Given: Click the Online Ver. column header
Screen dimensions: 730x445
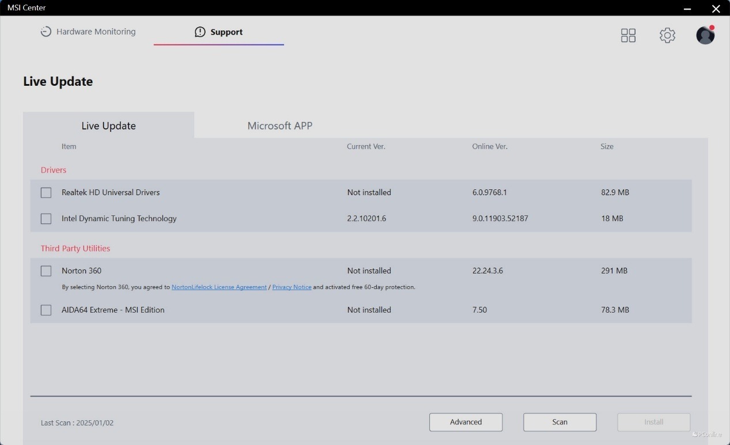Looking at the screenshot, I should click(490, 146).
